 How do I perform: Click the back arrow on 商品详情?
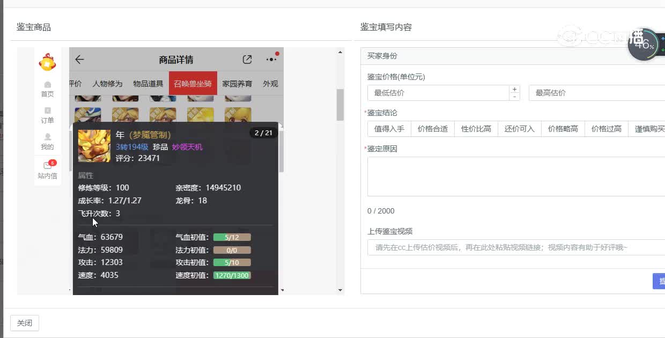(79, 60)
